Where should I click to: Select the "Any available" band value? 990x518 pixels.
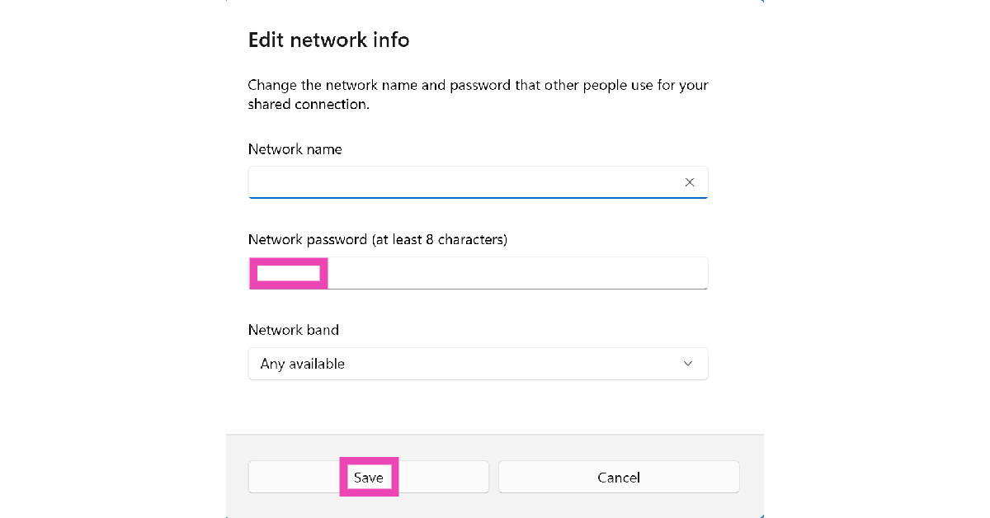[x=303, y=364]
